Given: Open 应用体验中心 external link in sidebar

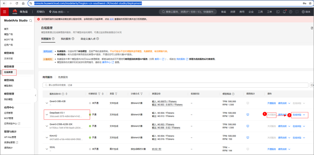Looking at the screenshot, I should (x=12, y=124).
